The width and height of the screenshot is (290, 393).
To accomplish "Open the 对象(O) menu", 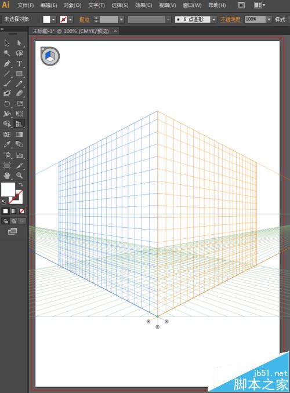I will [72, 5].
